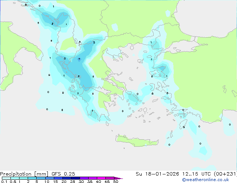Click the 40 to 45 mm legend swatch
237x183 pixels.
pyautogui.click(x=101, y=178)
